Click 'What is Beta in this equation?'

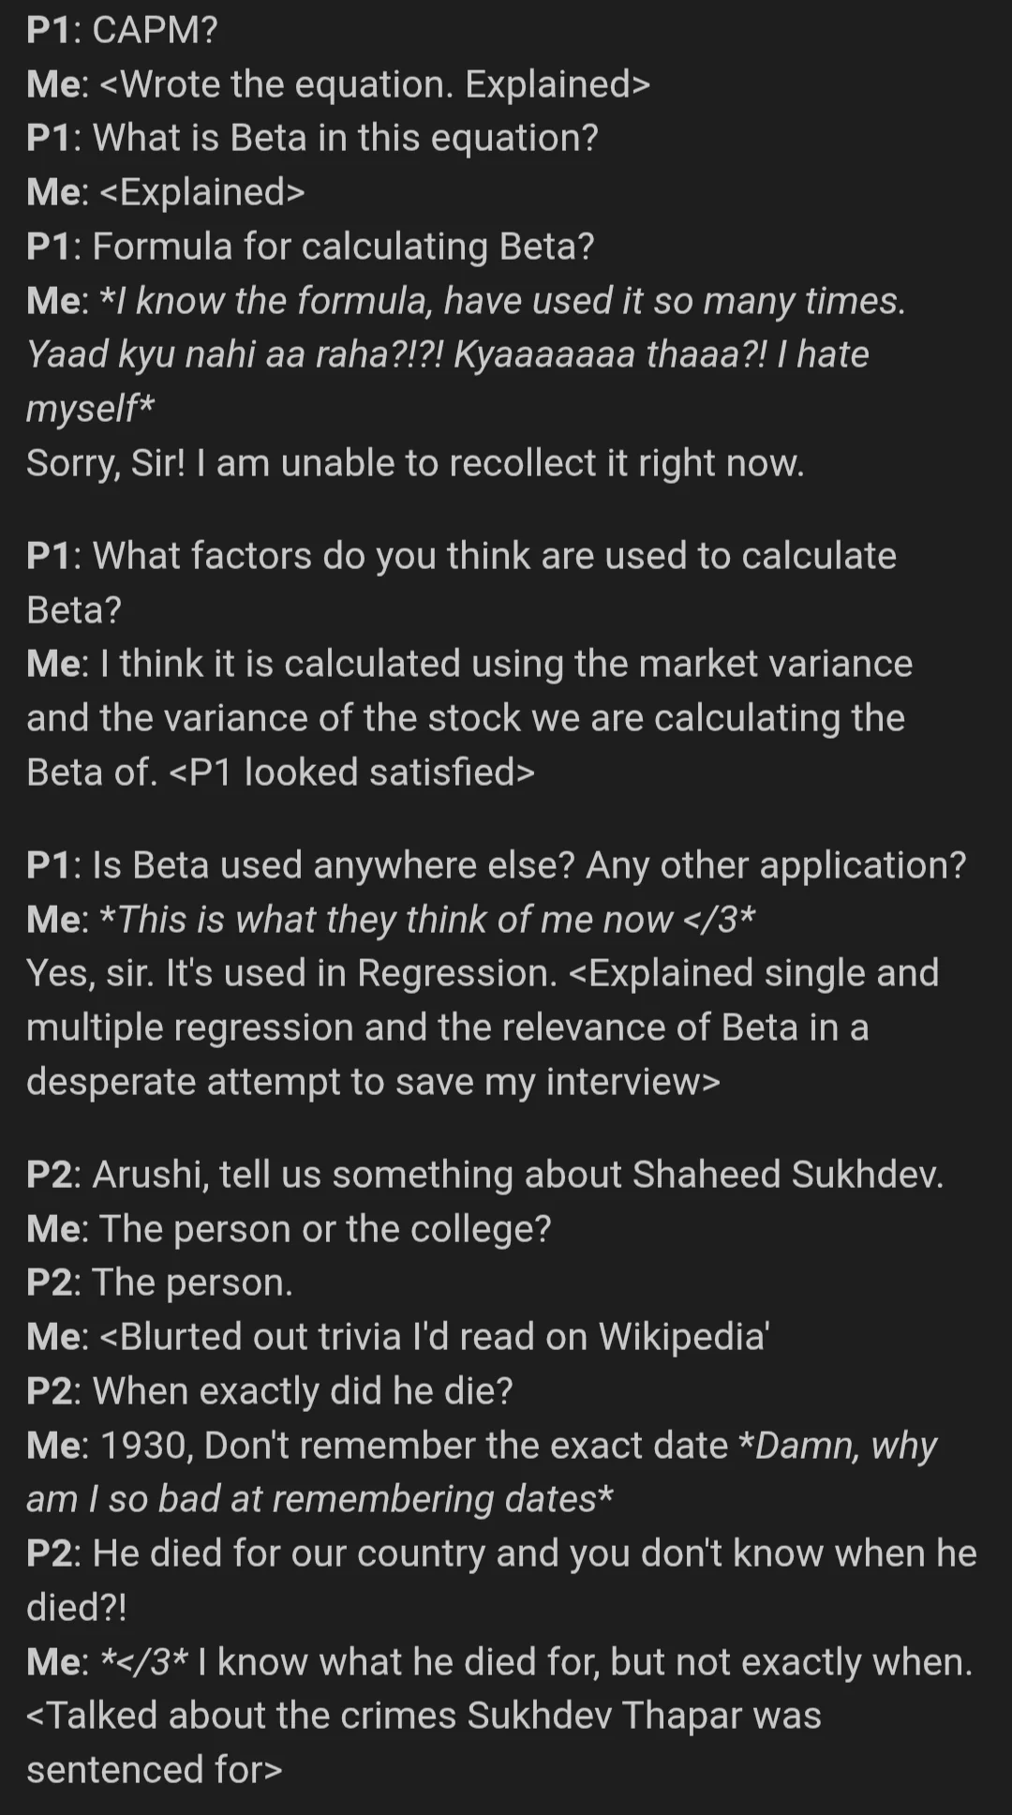point(345,138)
